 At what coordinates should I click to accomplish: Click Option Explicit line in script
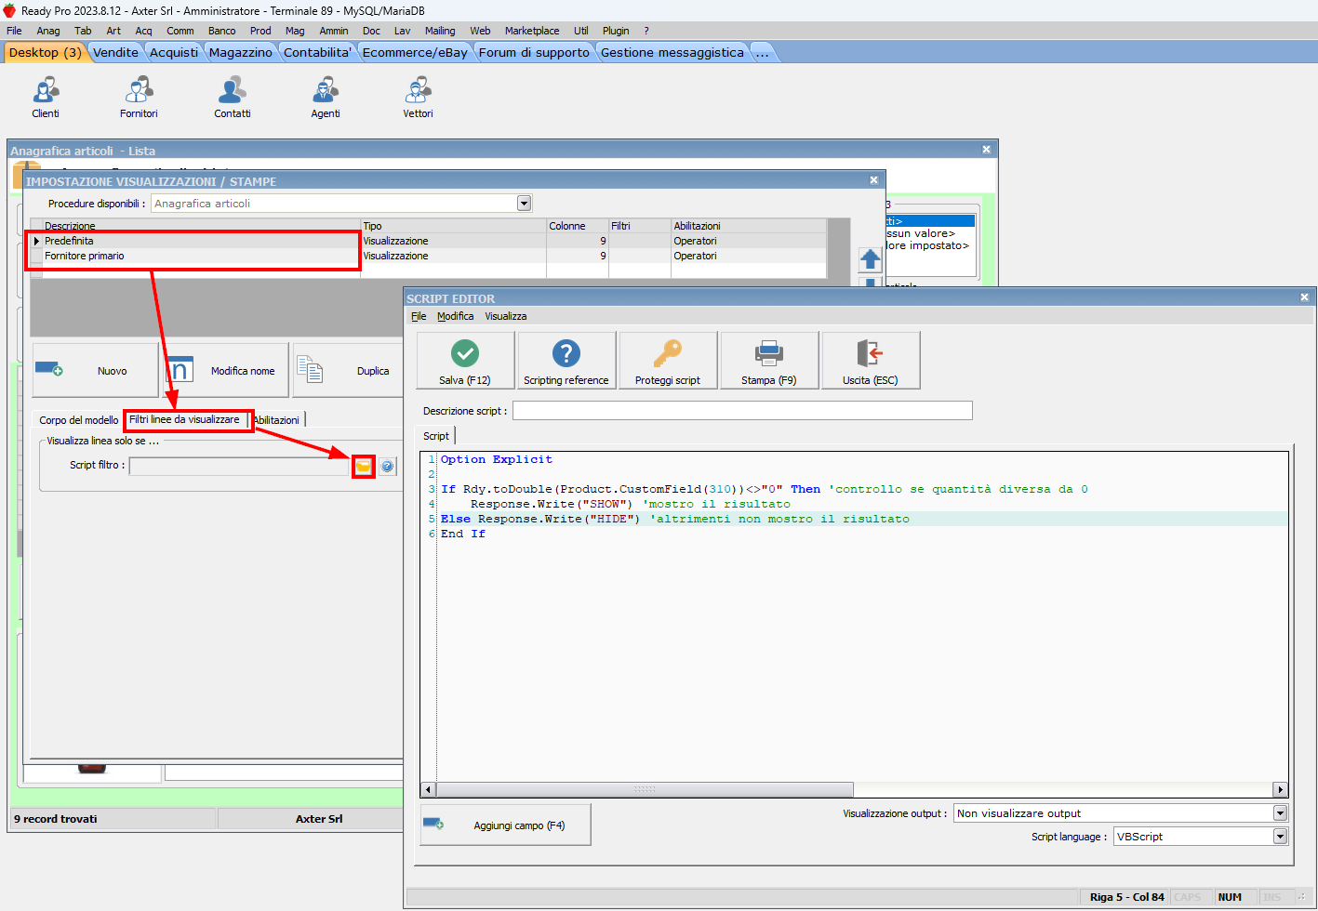click(x=497, y=459)
